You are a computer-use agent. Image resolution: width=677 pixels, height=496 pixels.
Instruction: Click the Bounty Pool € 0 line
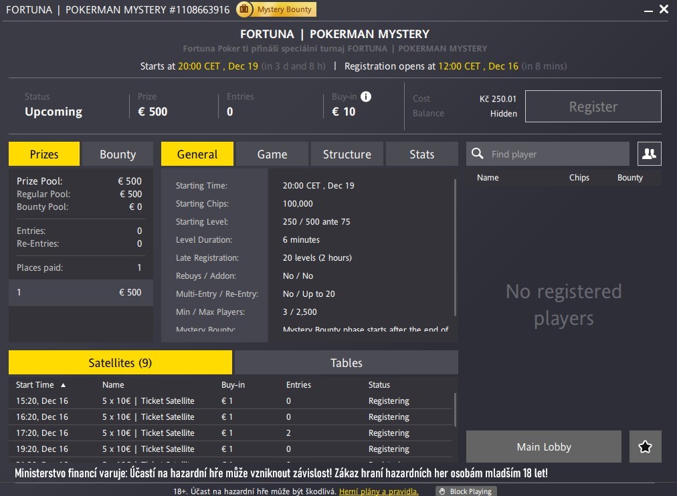(x=79, y=207)
